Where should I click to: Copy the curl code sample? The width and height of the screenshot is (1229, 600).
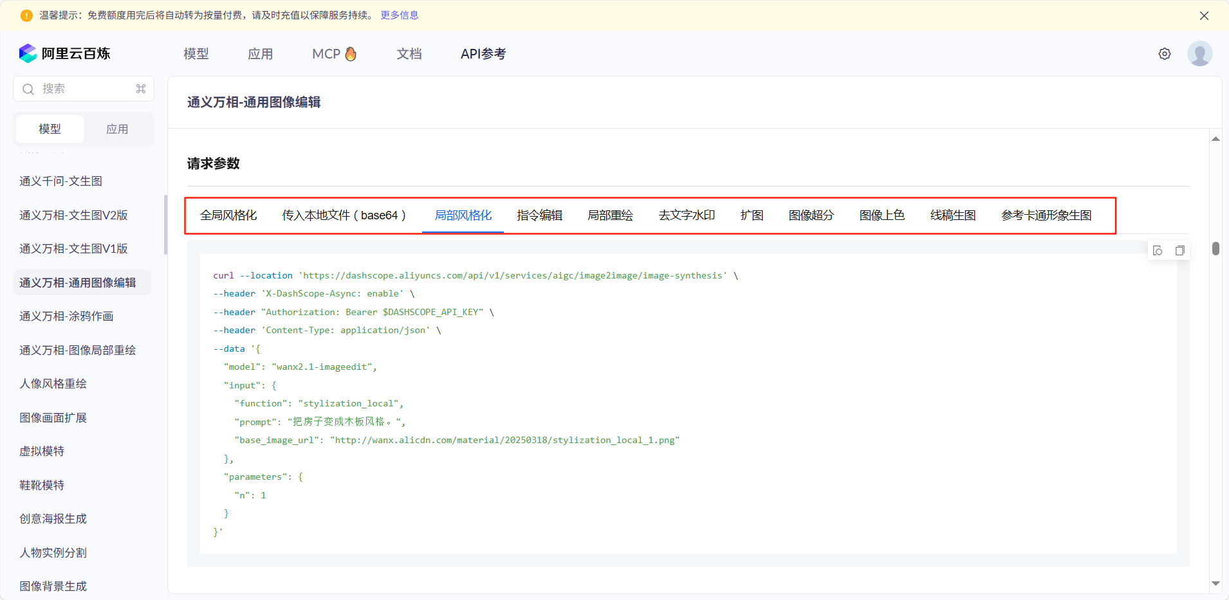click(x=1179, y=251)
